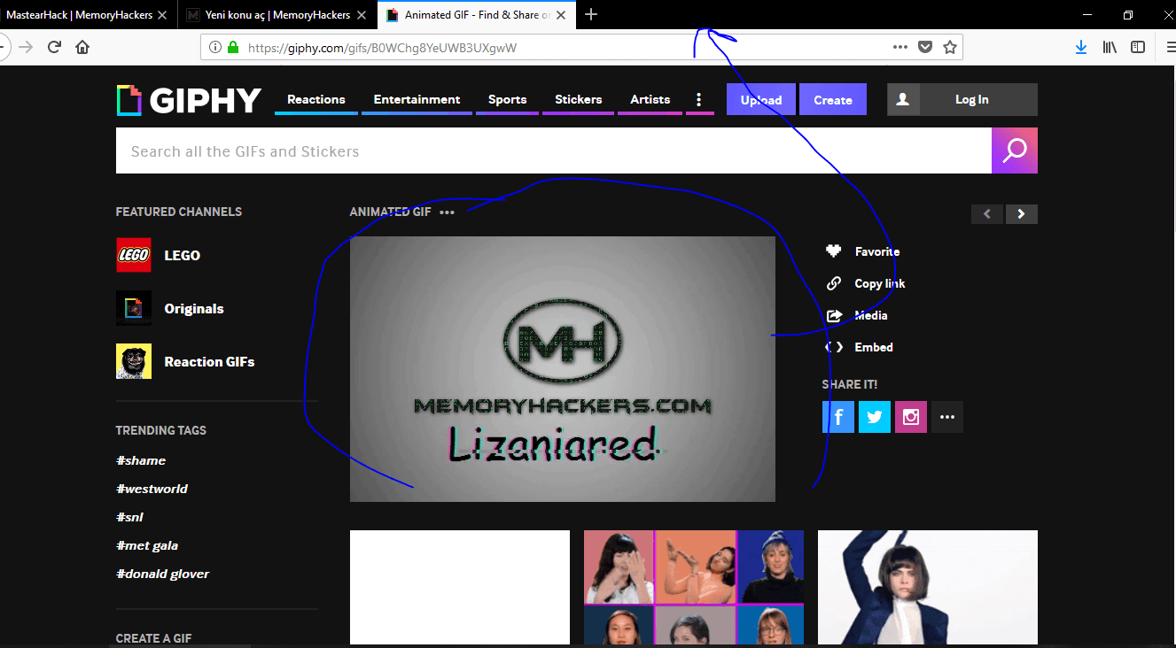Click the Log In button
The image size is (1176, 648).
[x=972, y=100]
